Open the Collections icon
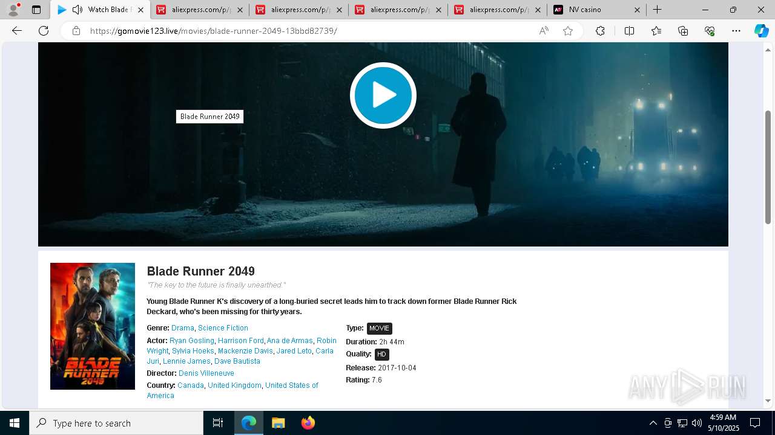The height and width of the screenshot is (435, 775). tap(683, 31)
